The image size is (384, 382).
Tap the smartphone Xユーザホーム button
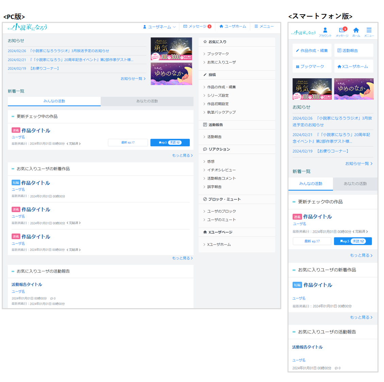[354, 66]
